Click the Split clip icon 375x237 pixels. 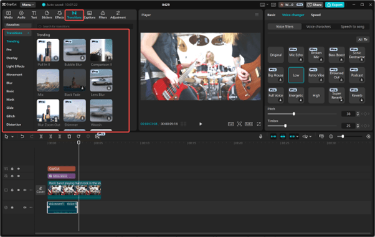[x=41, y=136]
